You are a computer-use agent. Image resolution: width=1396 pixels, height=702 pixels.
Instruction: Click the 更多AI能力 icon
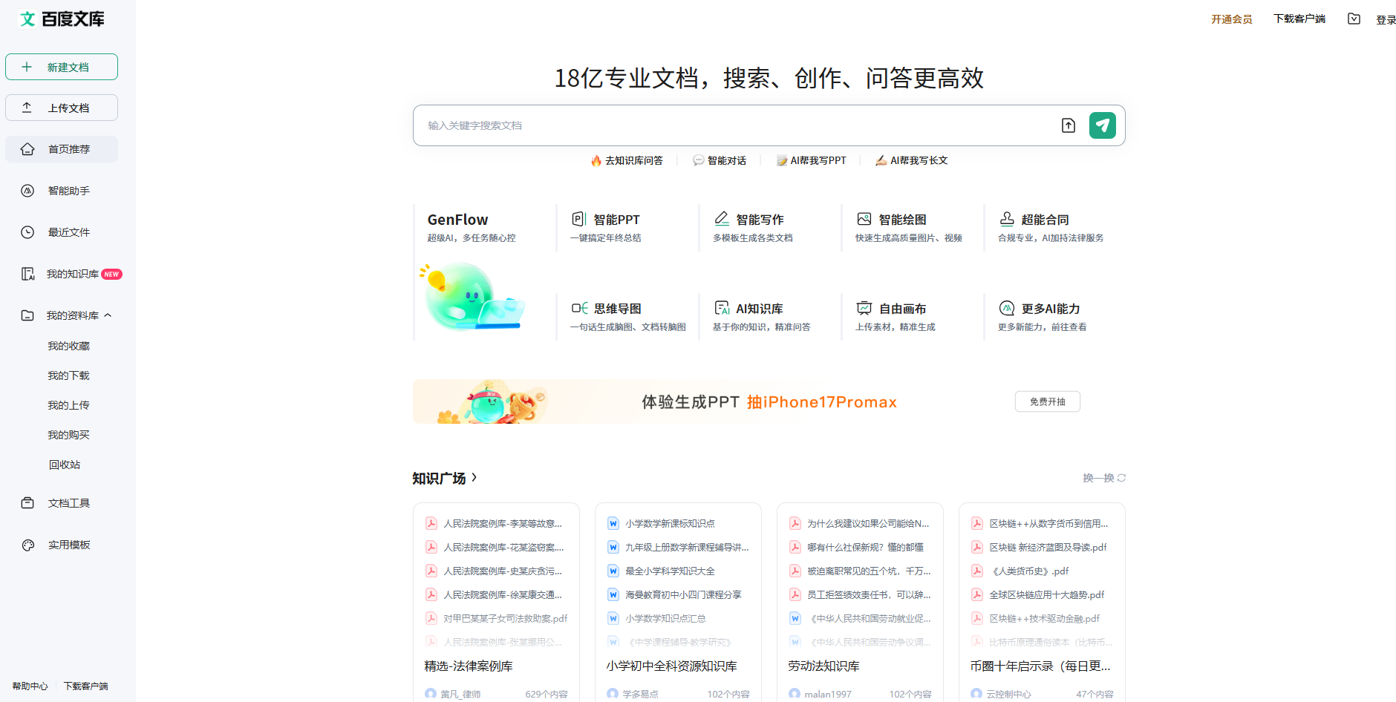(1007, 308)
